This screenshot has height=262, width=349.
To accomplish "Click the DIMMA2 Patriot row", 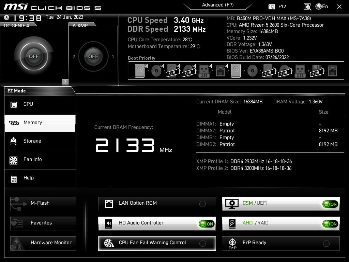I will tap(267, 131).
